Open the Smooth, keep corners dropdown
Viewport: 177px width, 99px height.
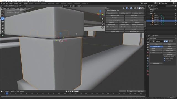[170, 57]
